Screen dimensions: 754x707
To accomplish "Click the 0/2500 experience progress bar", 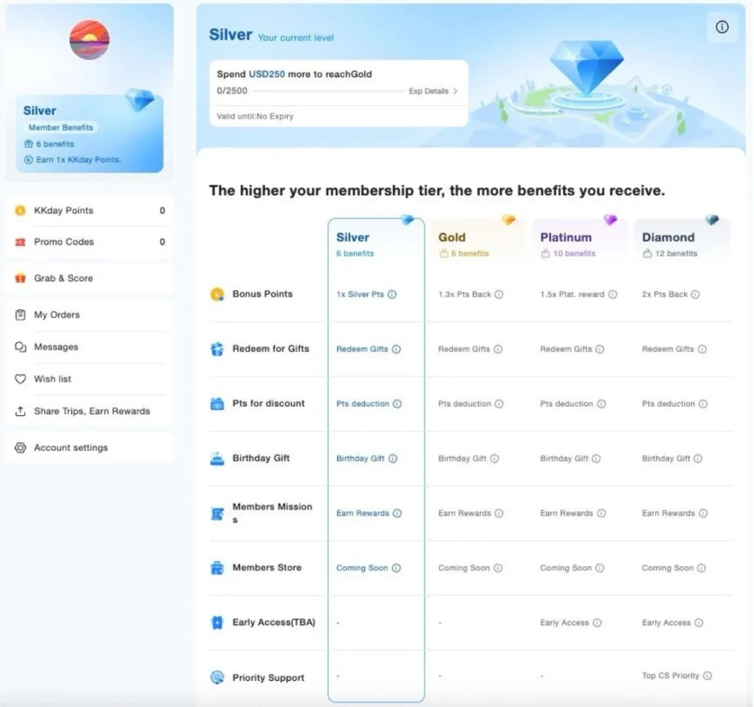I will tap(329, 90).
